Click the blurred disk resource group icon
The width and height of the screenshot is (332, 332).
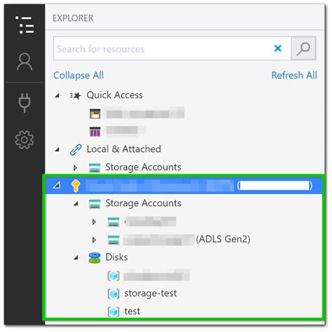(113, 276)
